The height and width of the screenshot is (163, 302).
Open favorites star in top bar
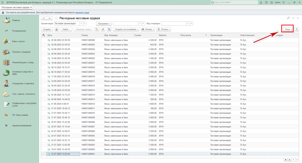click(271, 2)
